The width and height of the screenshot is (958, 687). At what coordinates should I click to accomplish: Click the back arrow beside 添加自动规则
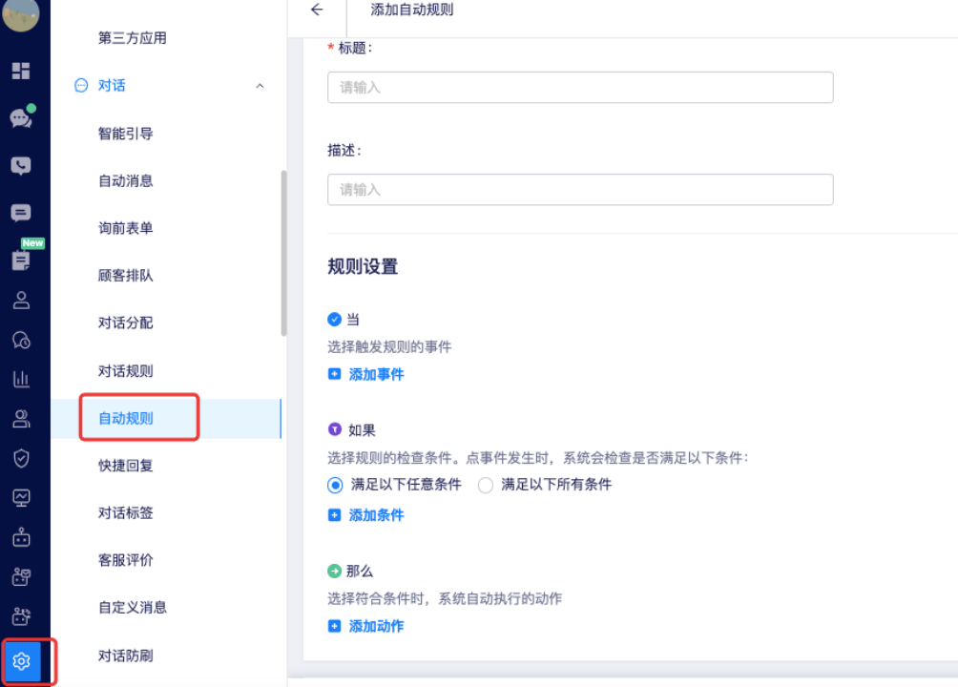coord(317,10)
